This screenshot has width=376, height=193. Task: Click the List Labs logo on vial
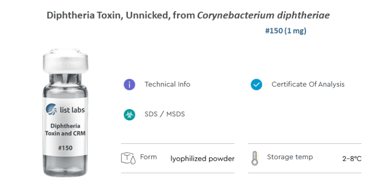tap(65, 110)
